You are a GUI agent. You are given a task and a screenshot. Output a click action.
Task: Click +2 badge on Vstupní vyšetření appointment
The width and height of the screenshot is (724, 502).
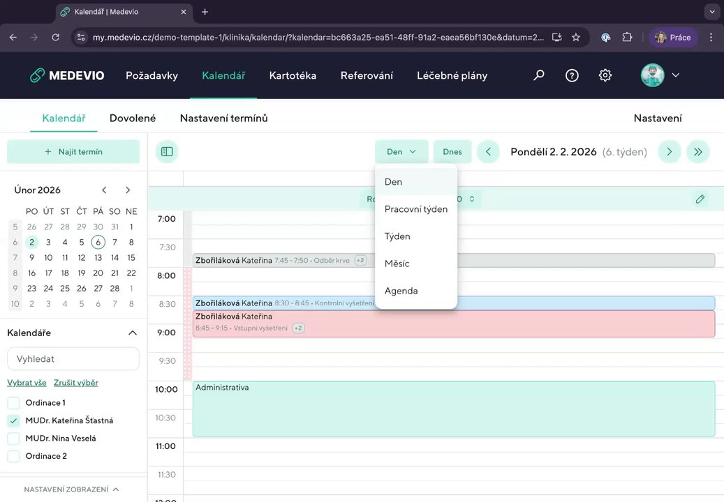tap(298, 328)
